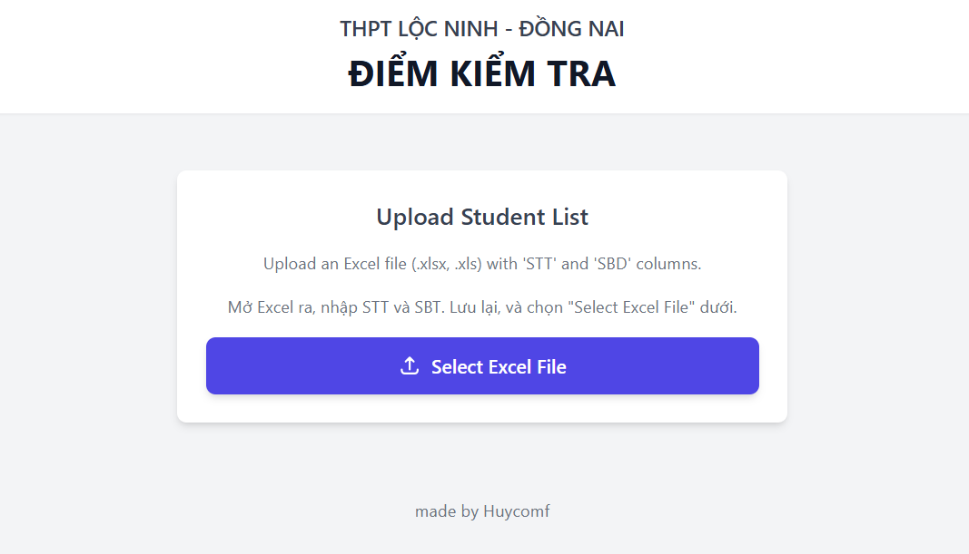Click the word Student in card heading
969x554 pixels.
(498, 218)
